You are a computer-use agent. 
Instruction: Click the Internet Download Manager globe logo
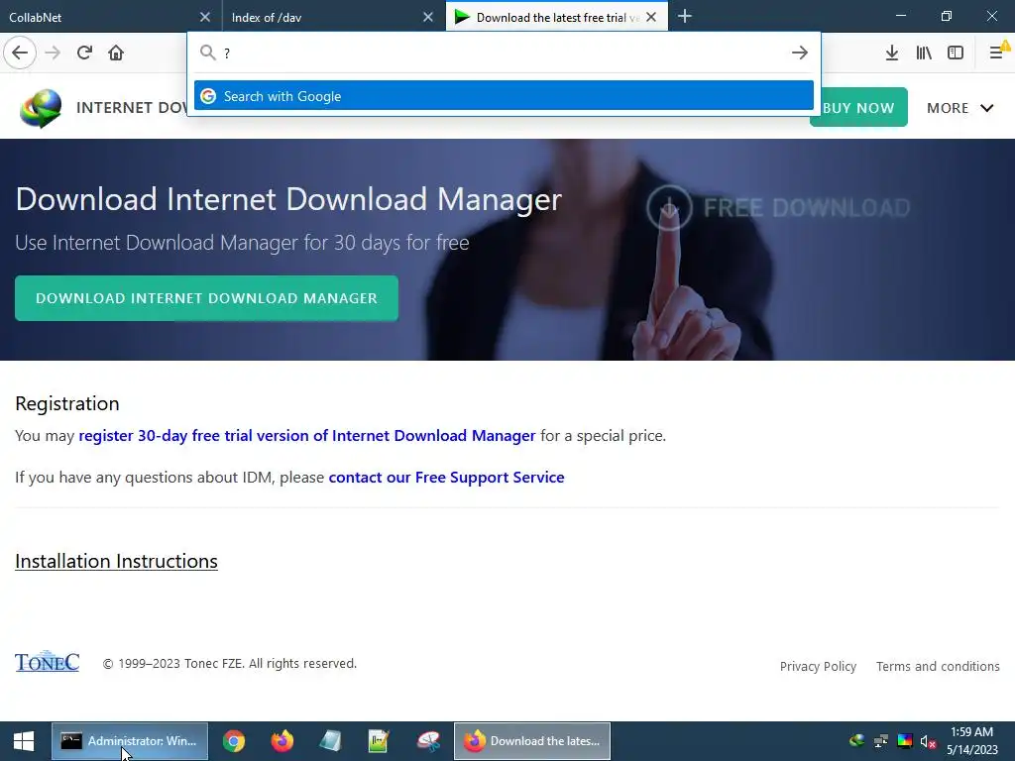pyautogui.click(x=41, y=108)
